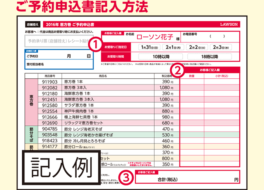Screen dimensions: 264x190
Task: Click product number 912666
Action: click(x=49, y=117)
